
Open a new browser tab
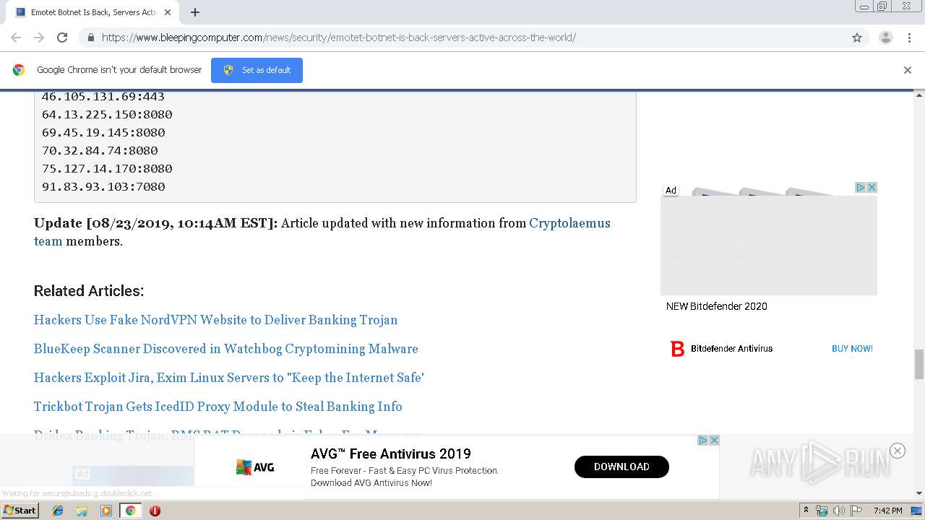[195, 12]
